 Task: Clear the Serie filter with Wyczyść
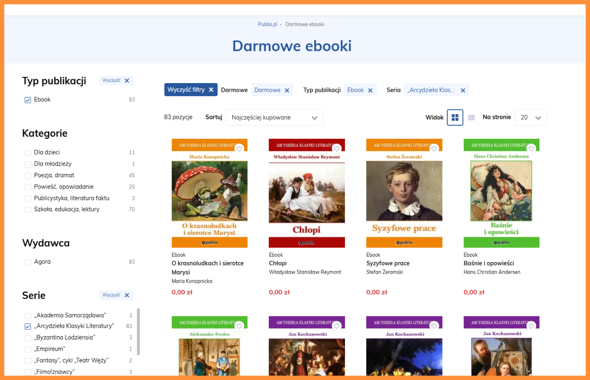(x=116, y=295)
